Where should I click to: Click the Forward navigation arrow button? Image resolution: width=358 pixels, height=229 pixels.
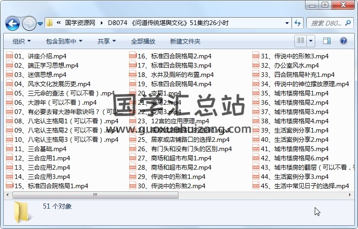coord(29,23)
